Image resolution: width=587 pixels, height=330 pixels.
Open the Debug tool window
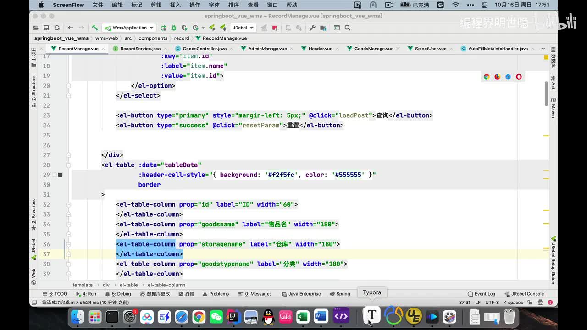tap(118, 294)
